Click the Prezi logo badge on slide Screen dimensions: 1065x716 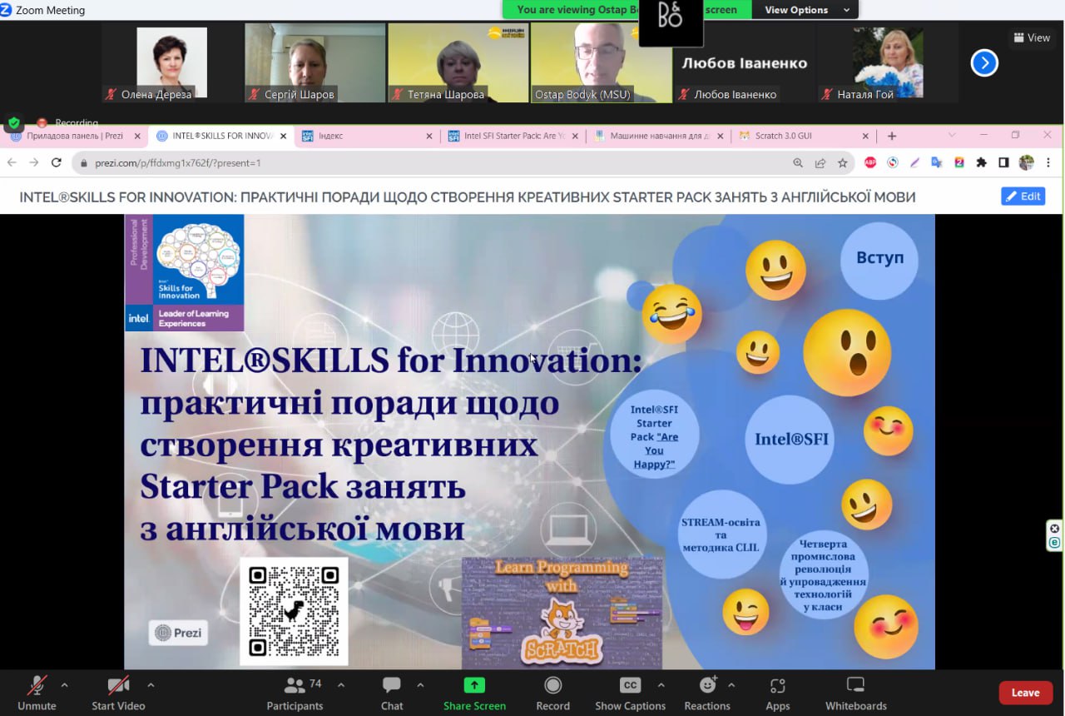[178, 633]
